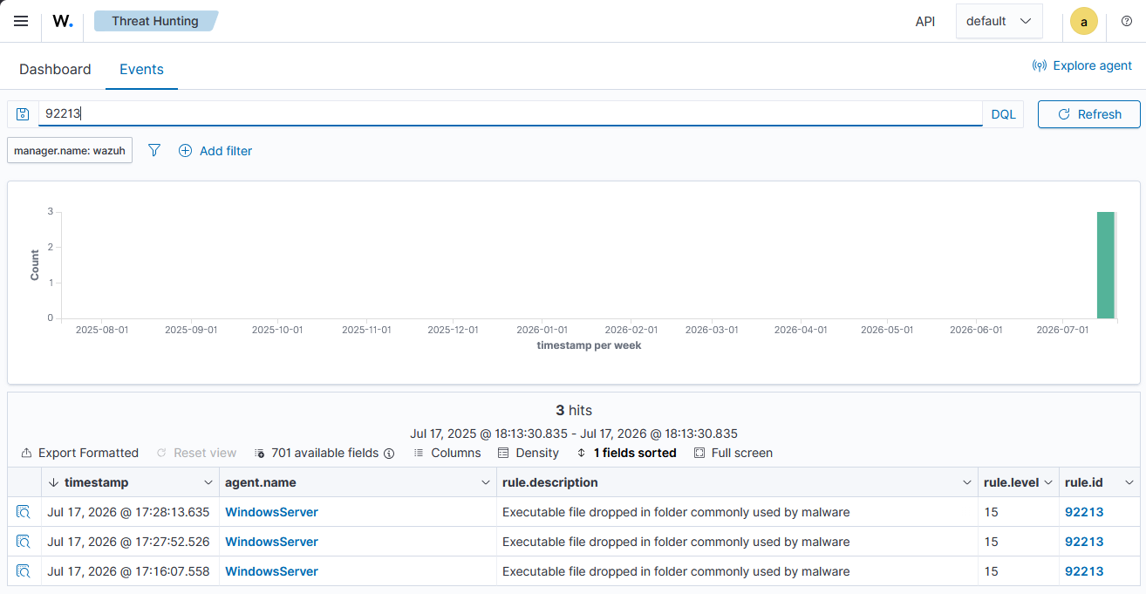Screen dimensions: 1146x594
Task: Inspect the 17:27:52.526 event details
Action: coord(24,542)
